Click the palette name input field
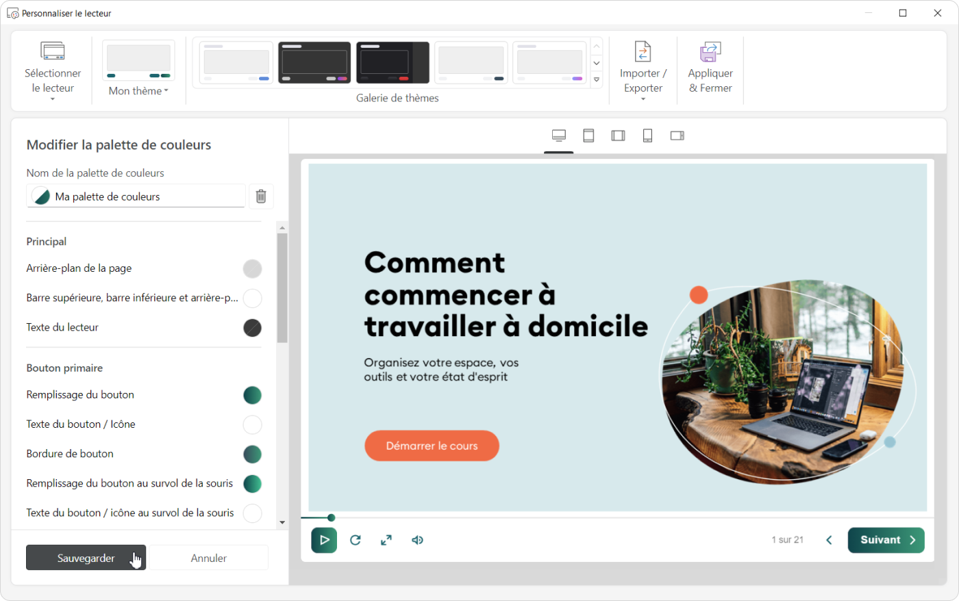Viewport: 959px width, 601px height. pyautogui.click(x=147, y=196)
